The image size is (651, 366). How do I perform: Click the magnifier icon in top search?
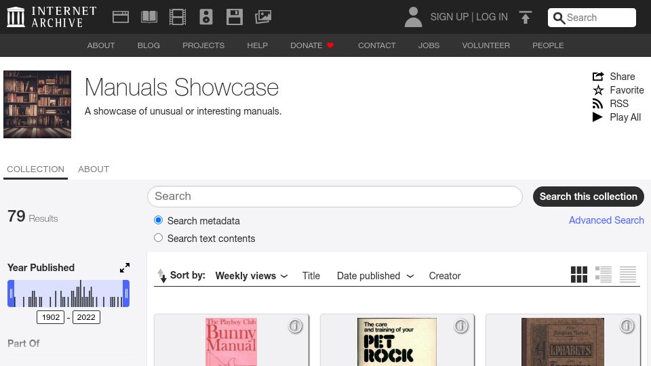click(559, 18)
